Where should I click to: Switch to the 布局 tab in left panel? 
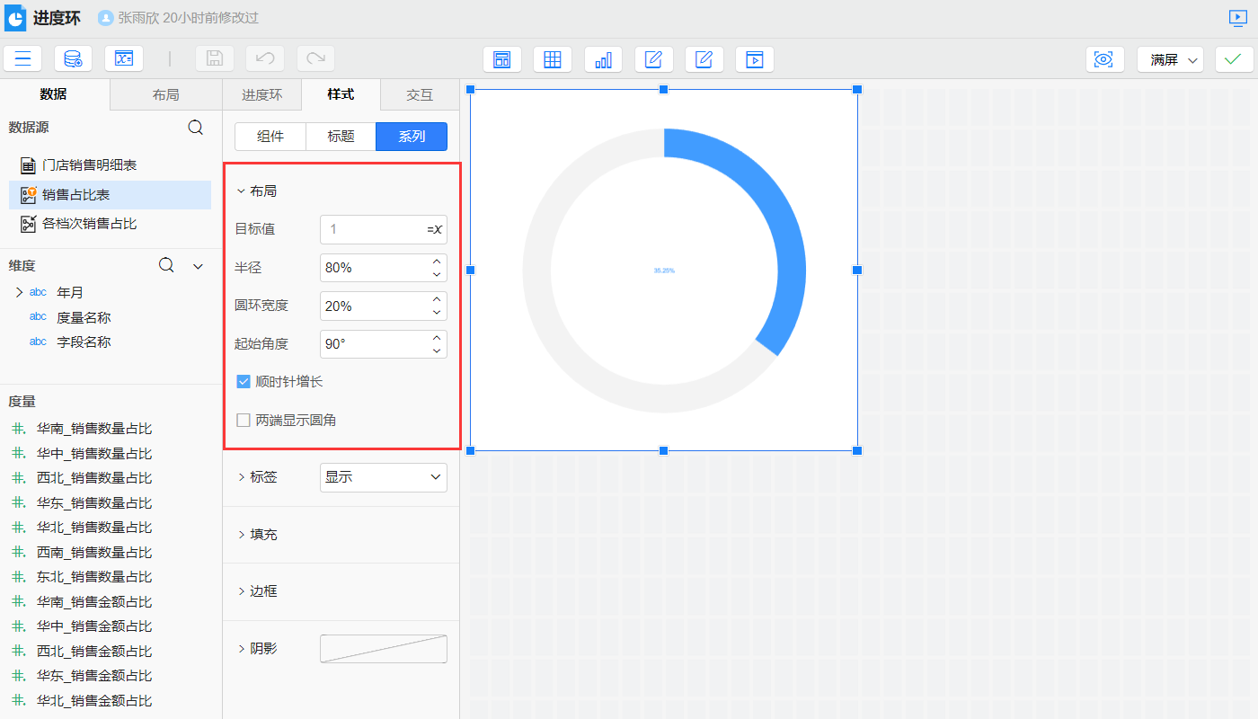[x=165, y=94]
